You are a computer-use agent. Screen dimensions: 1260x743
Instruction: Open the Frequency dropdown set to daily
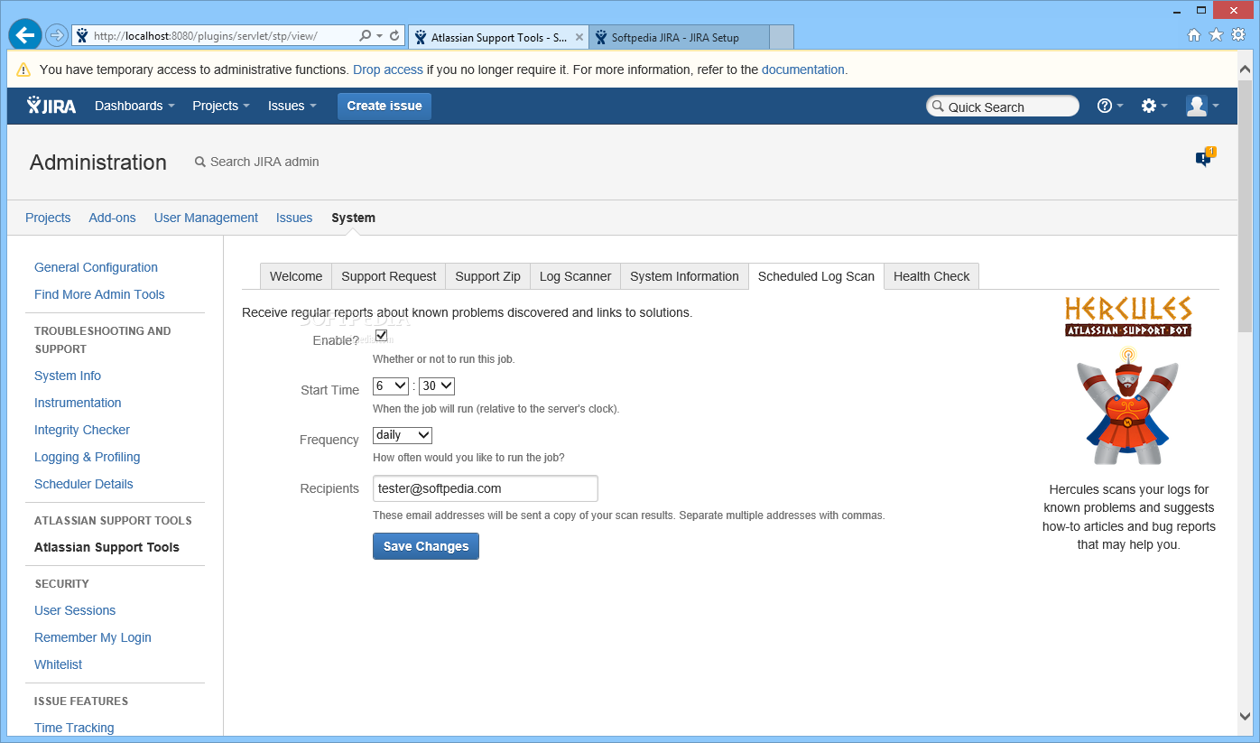click(x=403, y=435)
